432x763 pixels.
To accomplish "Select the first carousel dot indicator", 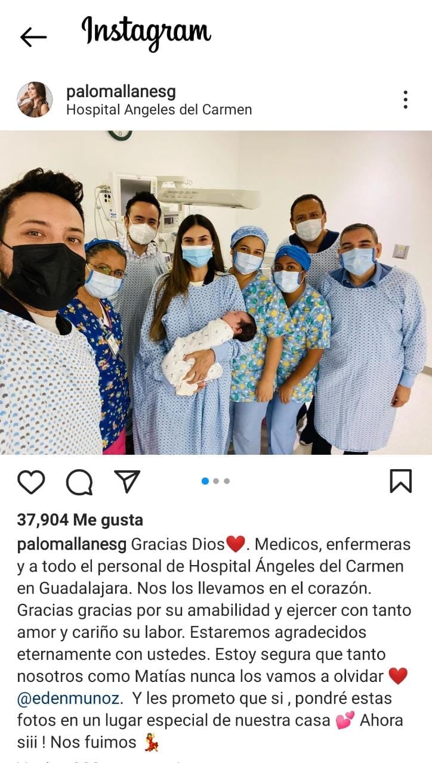I will click(205, 481).
